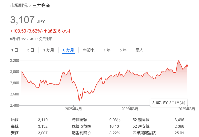199x137 pixels.
Task: Click the 52 週高値 label
Action: coord(141,119)
